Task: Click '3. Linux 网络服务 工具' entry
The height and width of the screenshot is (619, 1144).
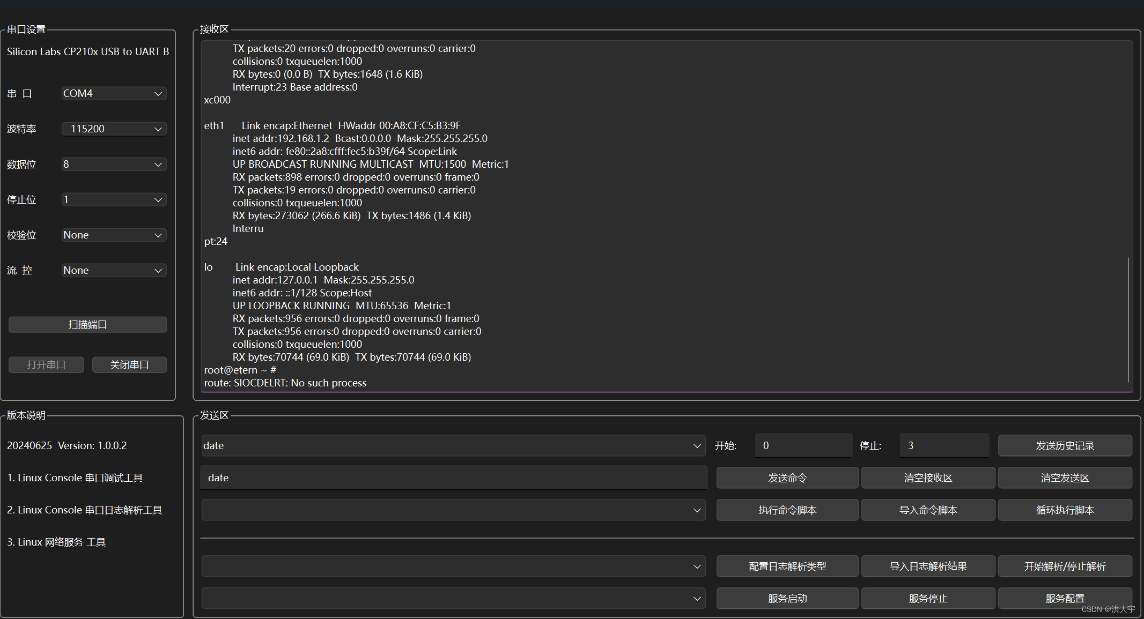Action: (x=56, y=542)
